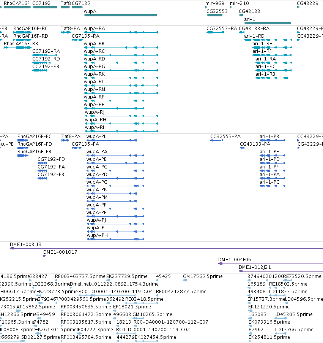323x343 pixels.
Task: Click EST GM10265.5prime
Action: 153,314
